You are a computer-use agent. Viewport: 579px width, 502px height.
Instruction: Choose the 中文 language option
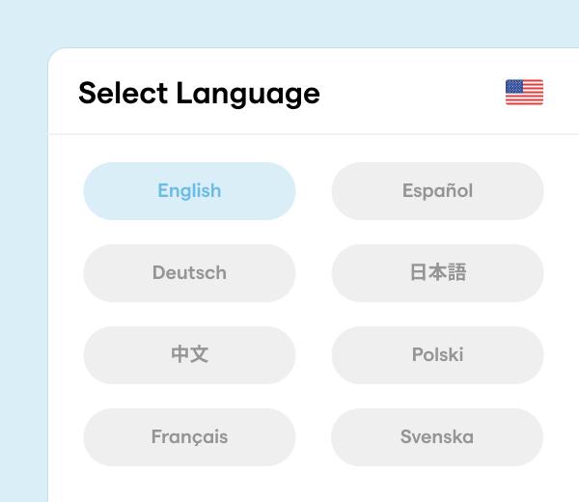click(189, 355)
